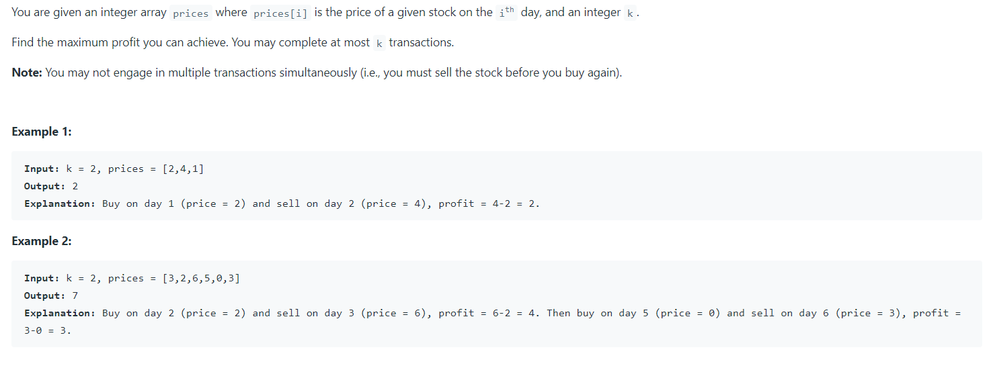Click the "Example 2:" heading
The image size is (993, 366).
click(x=42, y=241)
